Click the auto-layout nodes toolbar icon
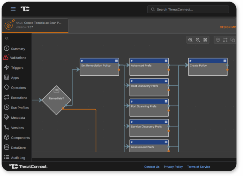The image size is (243, 176). pos(225,40)
